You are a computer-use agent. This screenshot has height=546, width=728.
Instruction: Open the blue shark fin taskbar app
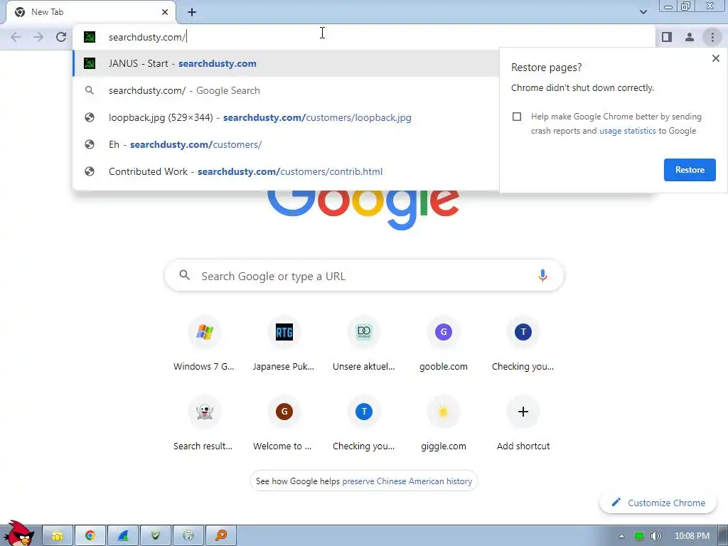(x=123, y=536)
